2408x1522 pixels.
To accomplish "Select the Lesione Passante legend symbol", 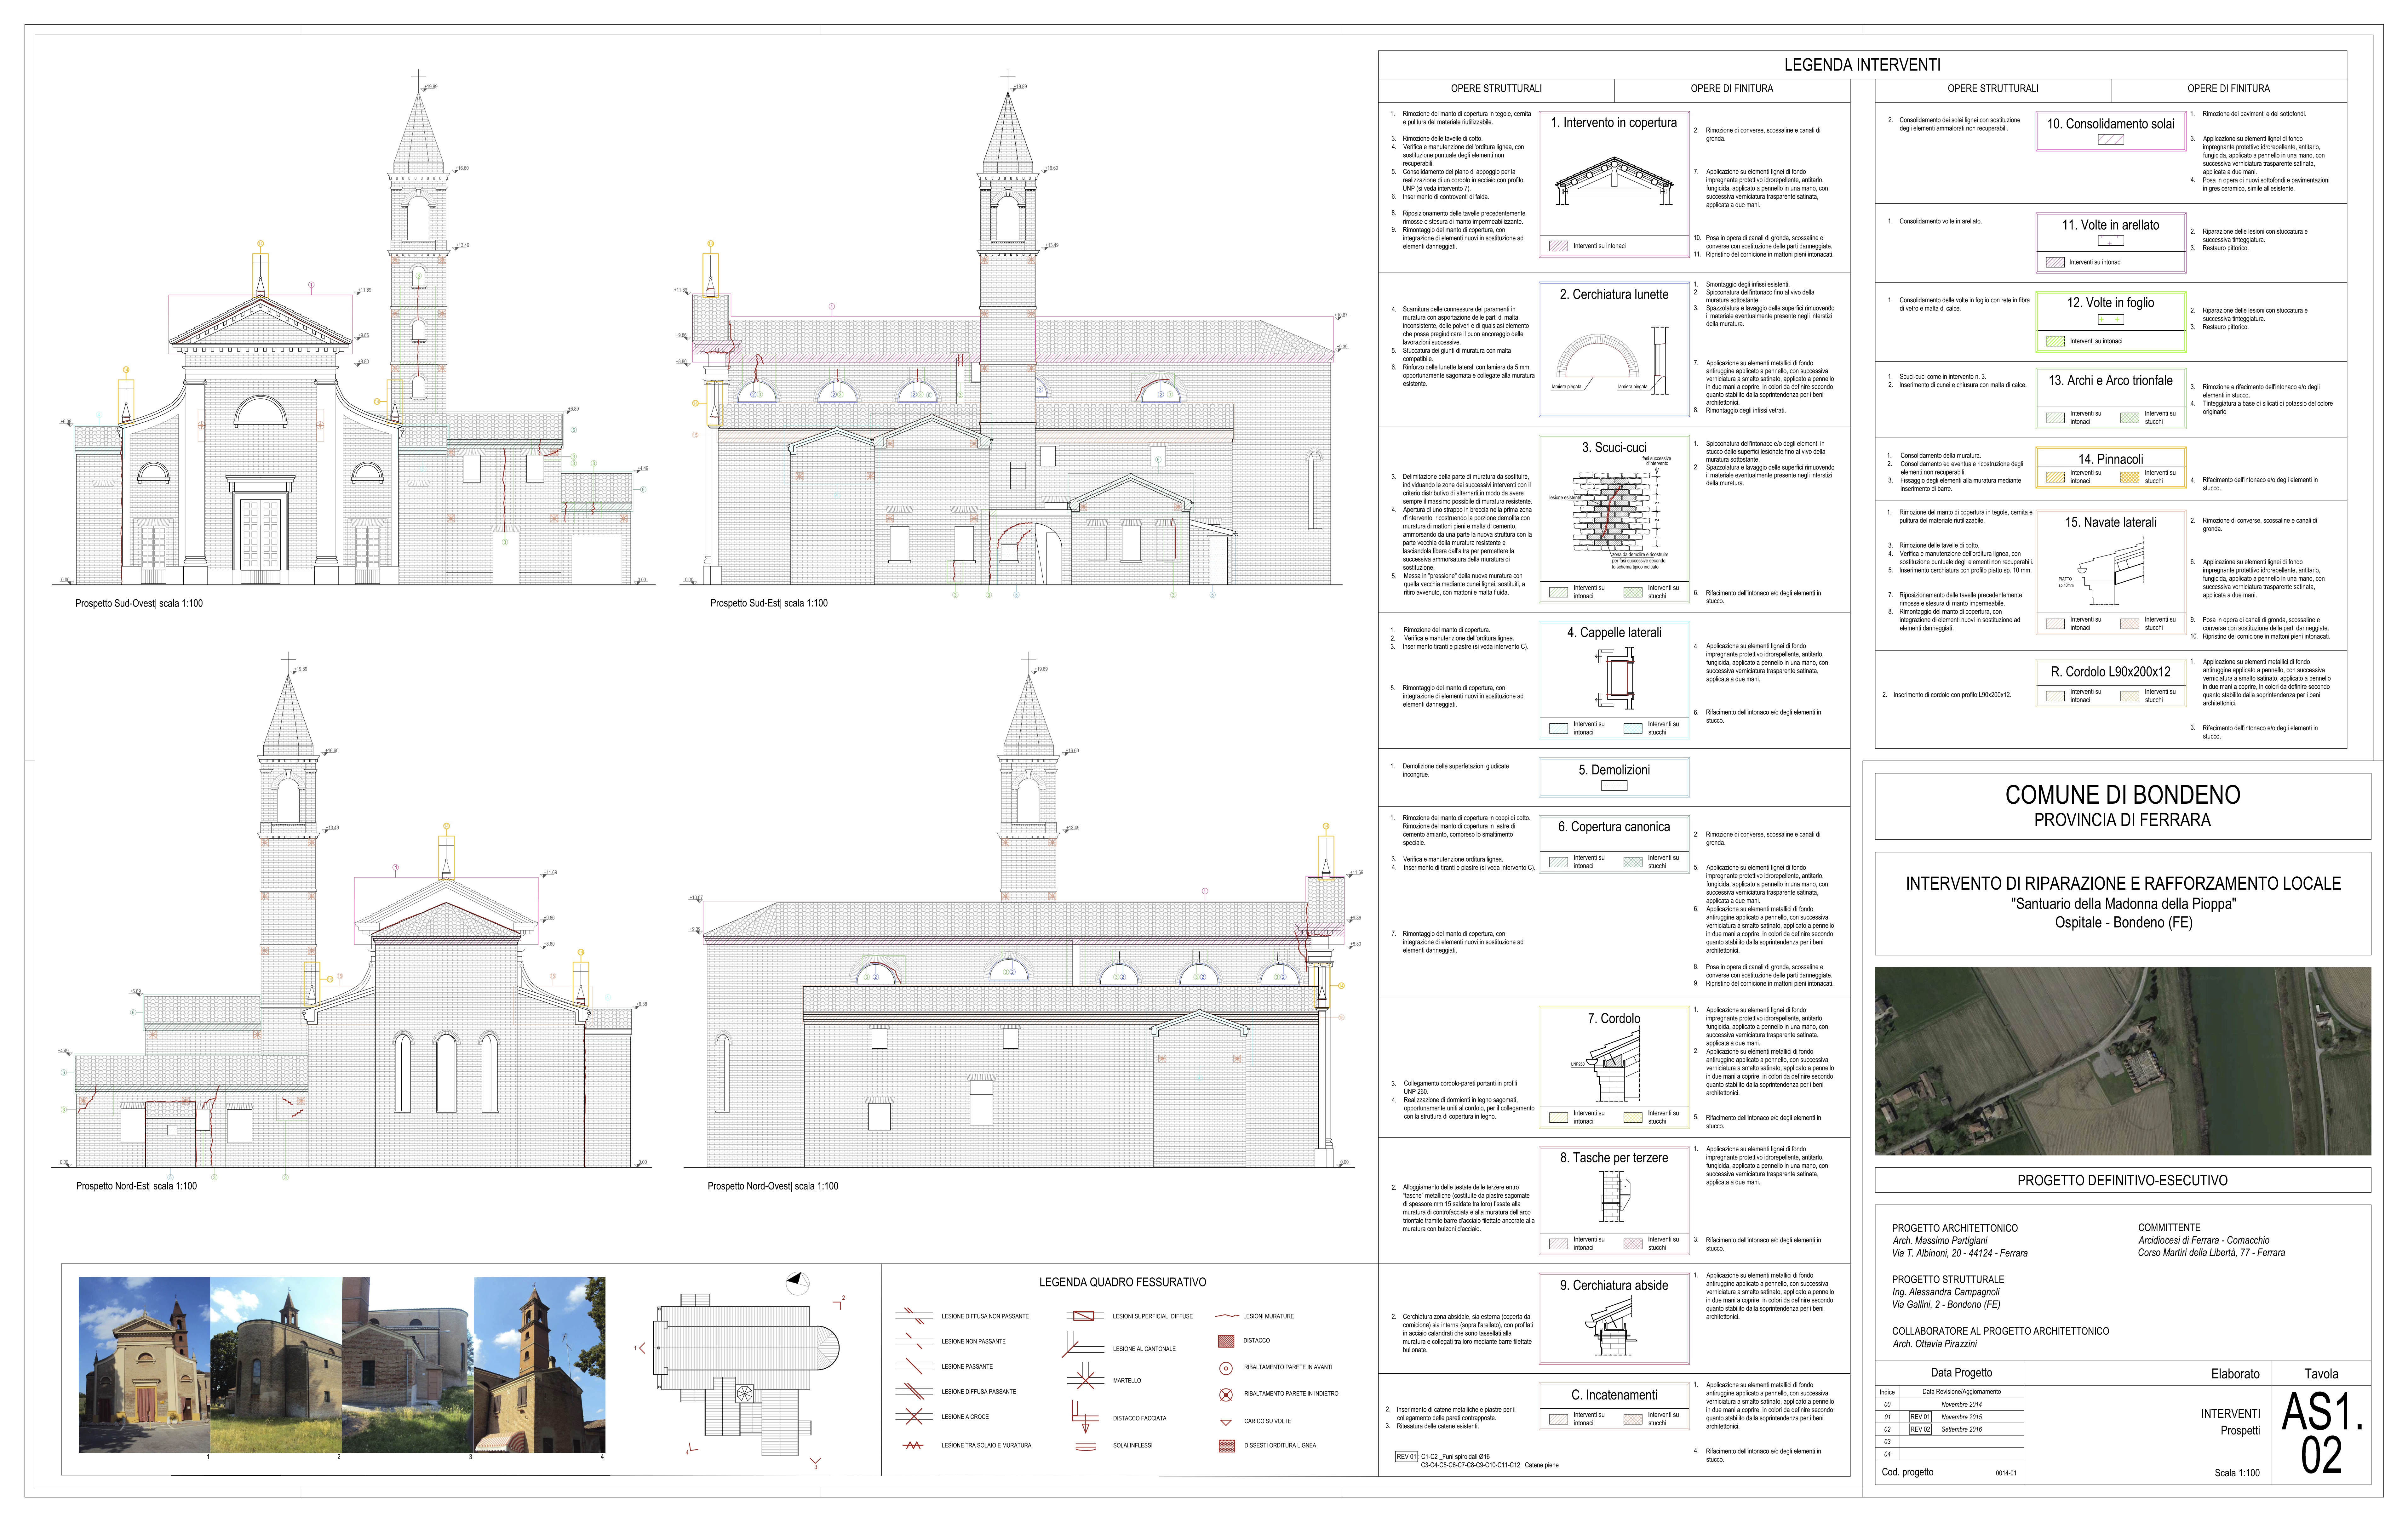I will 914,1366.
